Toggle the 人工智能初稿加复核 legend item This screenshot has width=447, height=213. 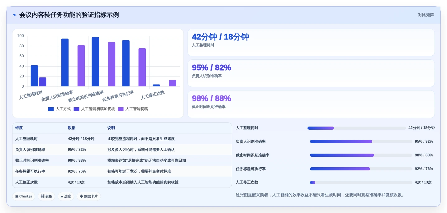click(x=94, y=109)
